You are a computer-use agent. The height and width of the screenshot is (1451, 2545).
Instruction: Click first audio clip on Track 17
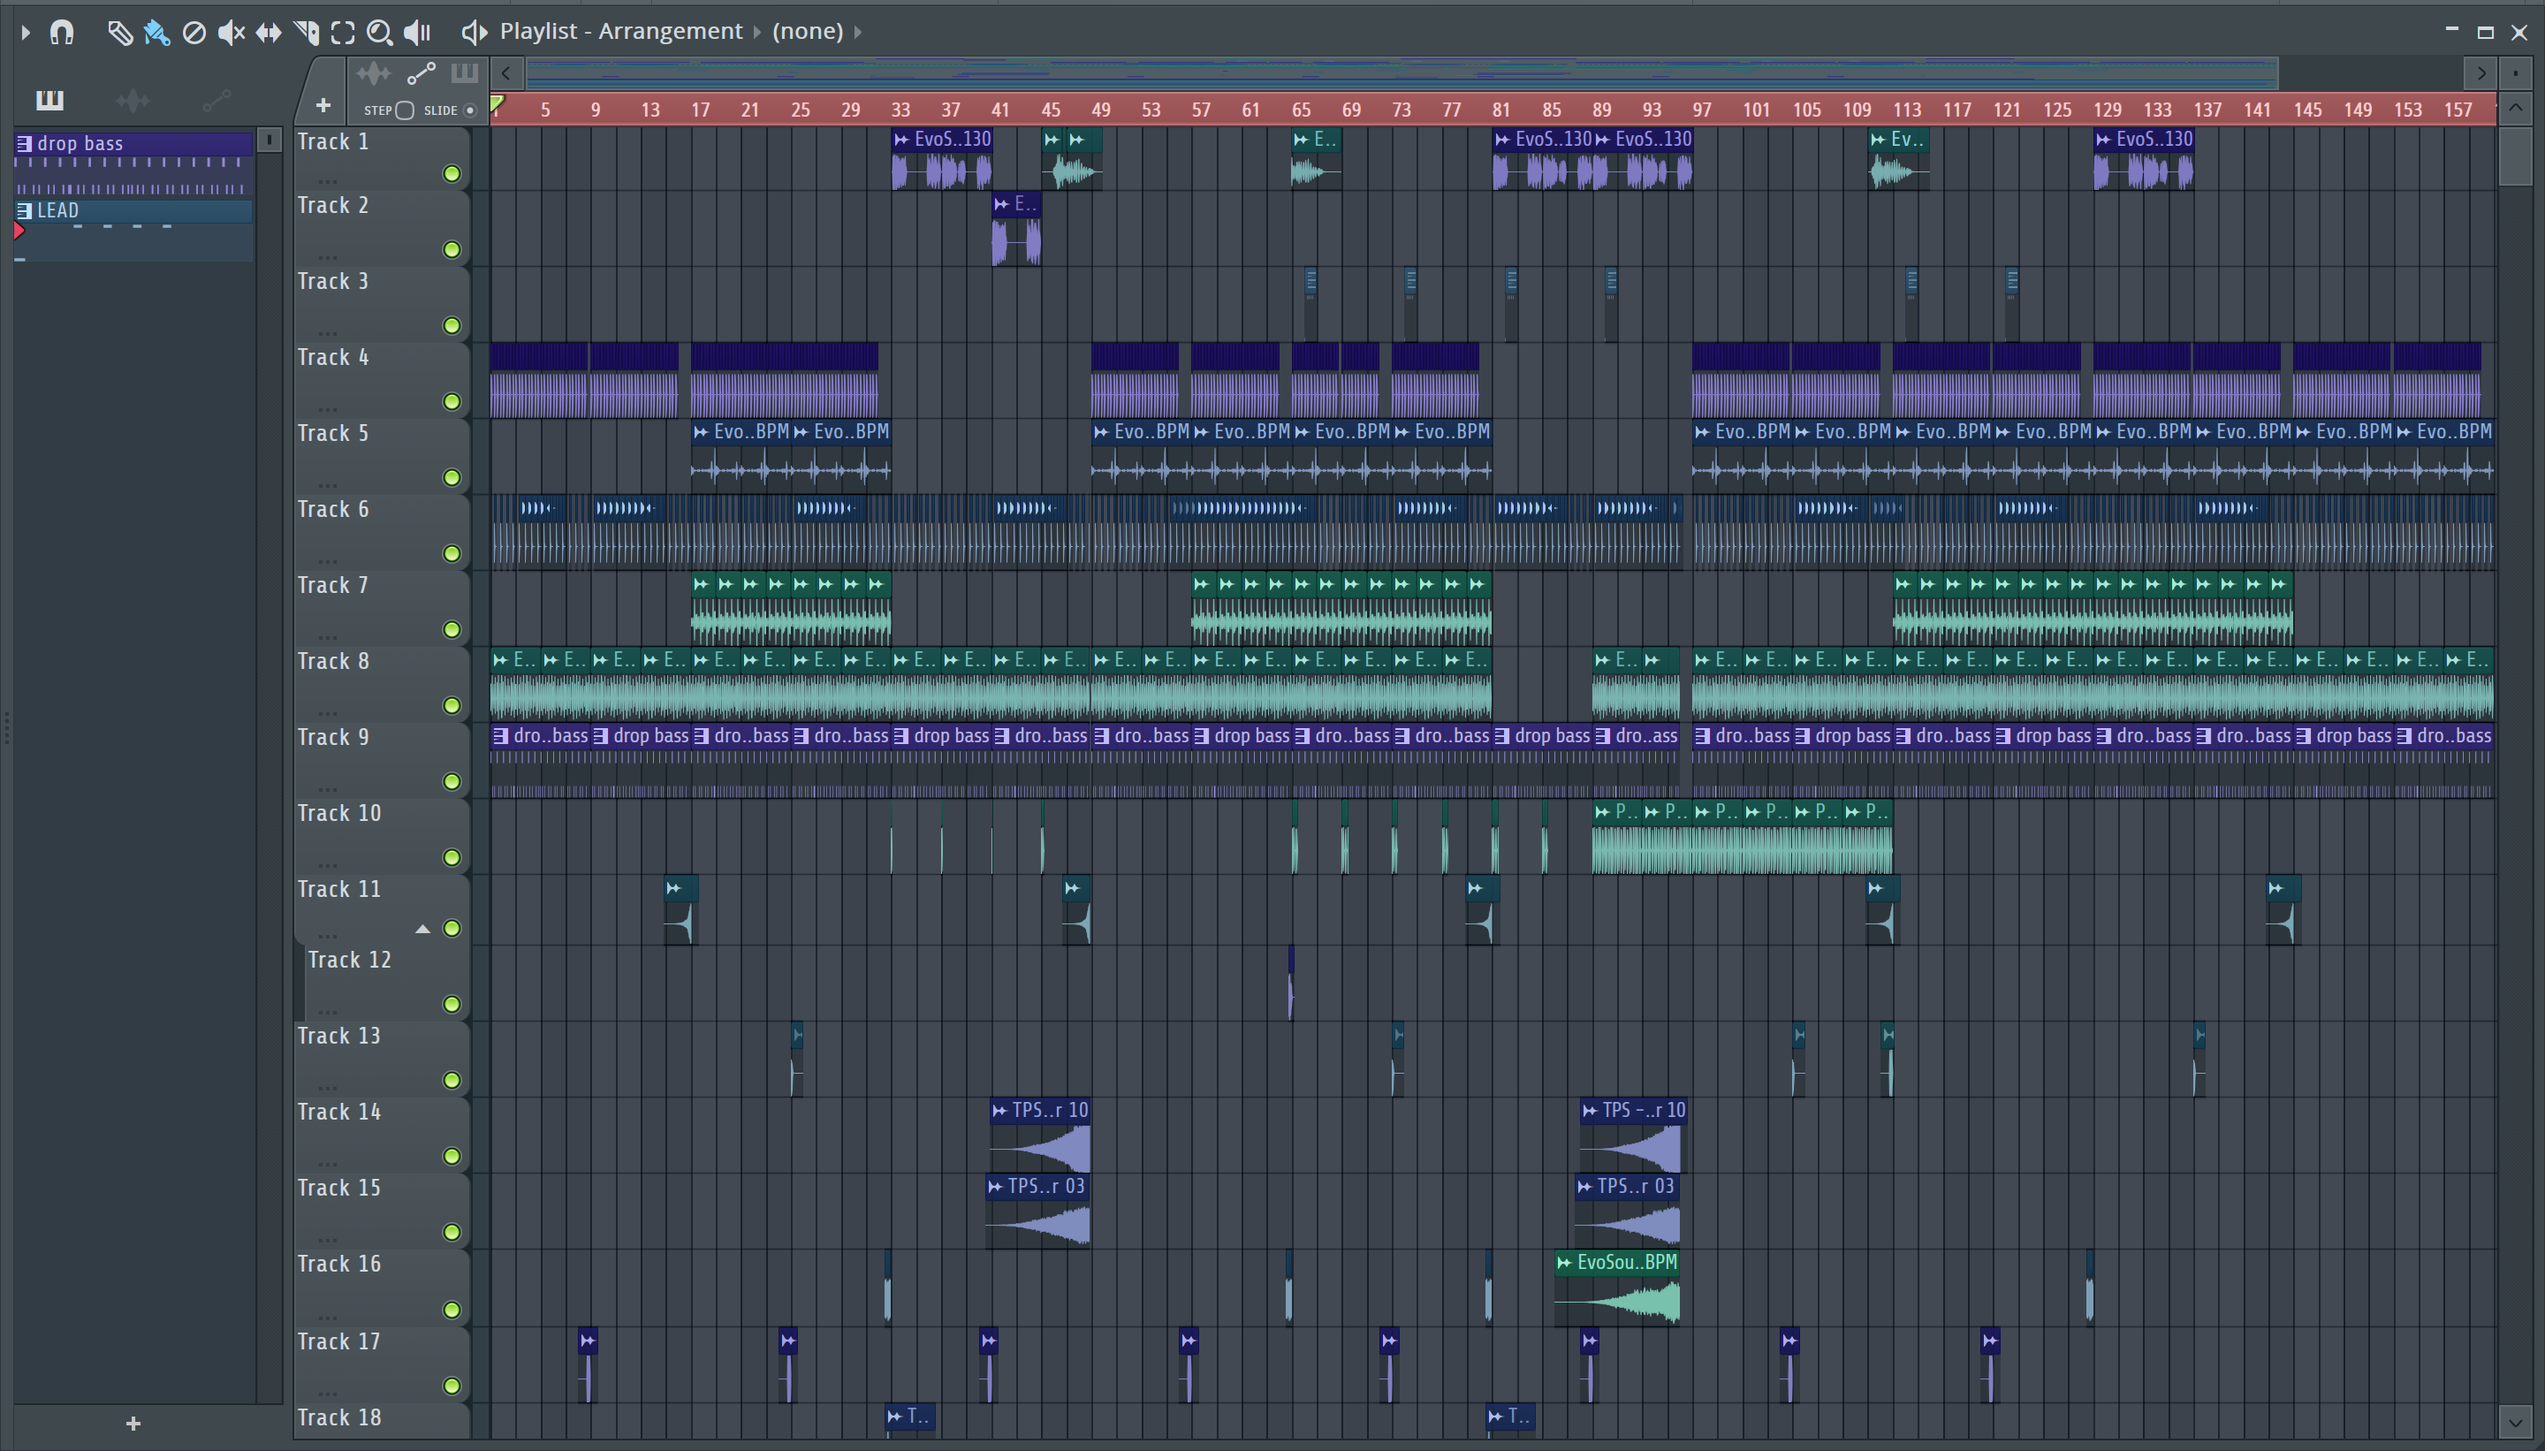588,1364
